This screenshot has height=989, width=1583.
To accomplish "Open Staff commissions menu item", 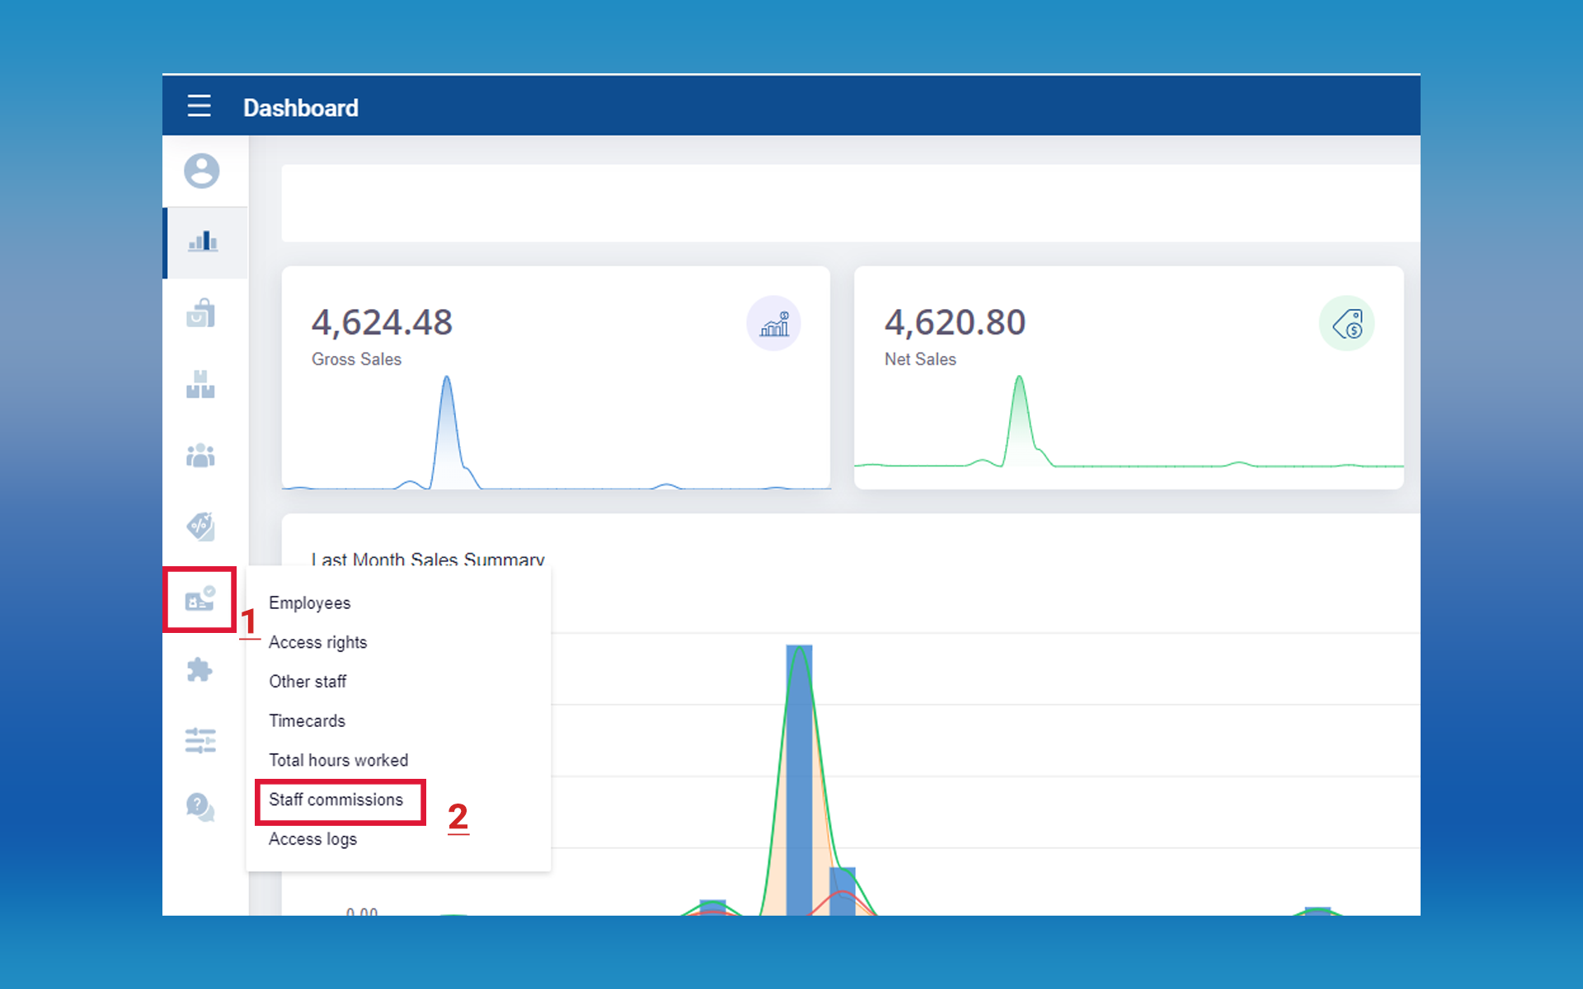I will [x=336, y=800].
